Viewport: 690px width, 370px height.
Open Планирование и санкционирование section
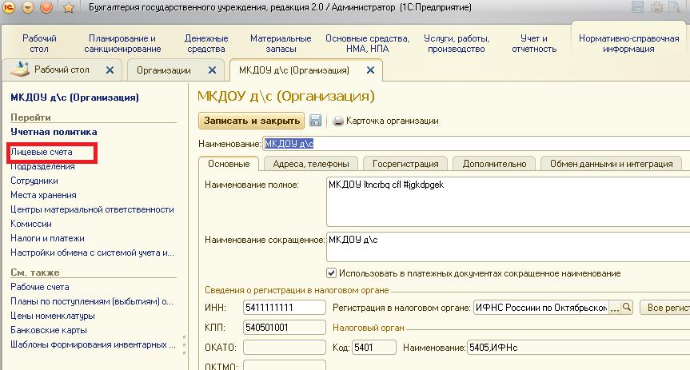coord(122,44)
